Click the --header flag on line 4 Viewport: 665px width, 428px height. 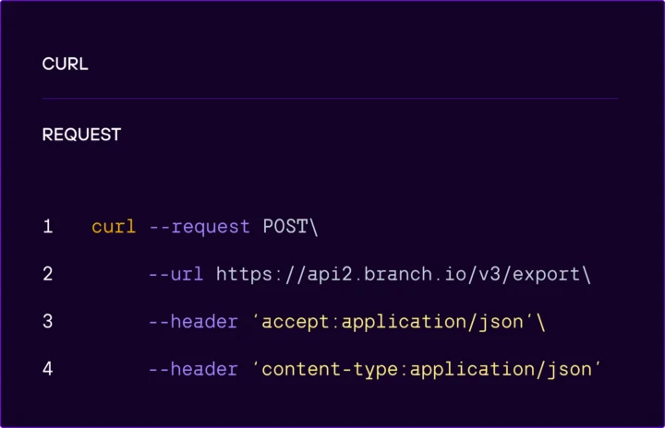point(194,369)
